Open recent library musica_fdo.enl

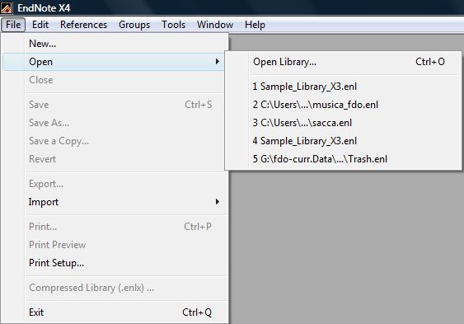[x=343, y=105]
